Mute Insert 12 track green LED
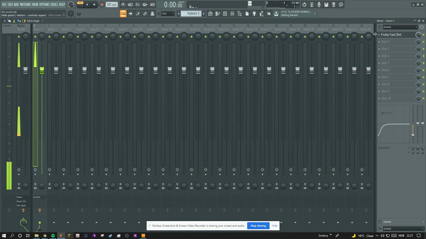426x239 pixels. 191,37
